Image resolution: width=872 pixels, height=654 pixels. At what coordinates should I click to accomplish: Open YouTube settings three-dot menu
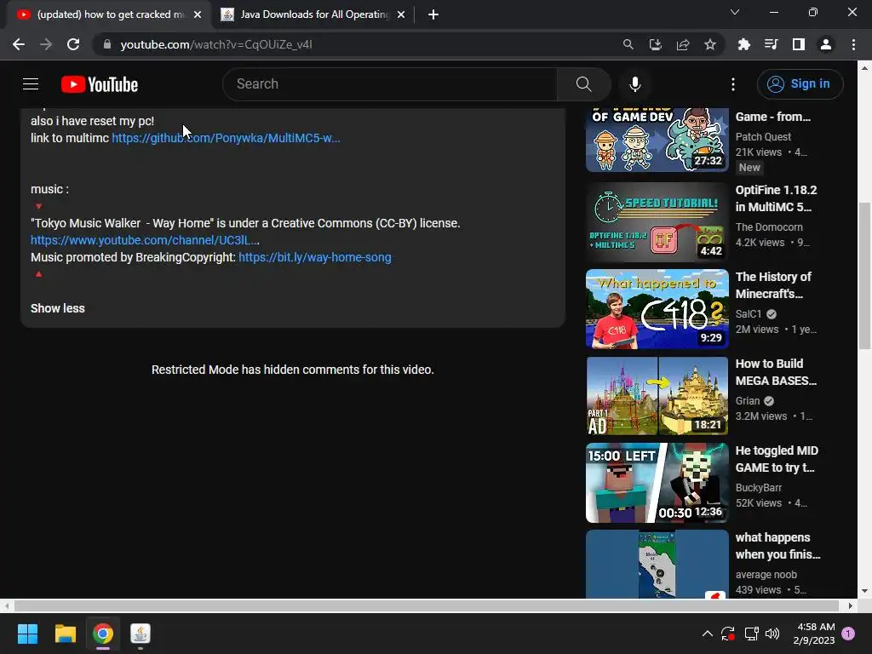(733, 84)
